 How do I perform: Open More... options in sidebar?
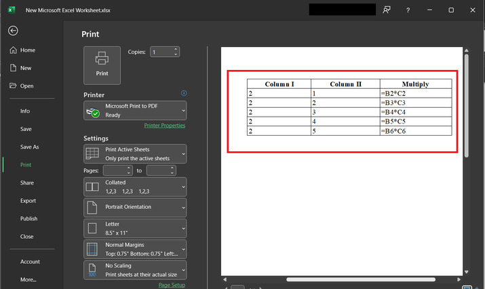pos(28,280)
